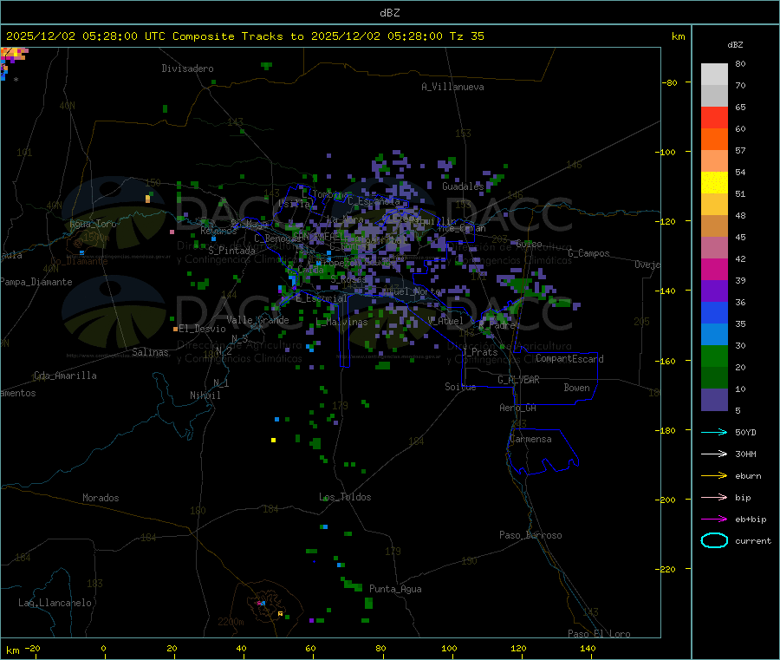Click the 'Tz 35' threshold text in header
The image size is (780, 660).
point(466,36)
